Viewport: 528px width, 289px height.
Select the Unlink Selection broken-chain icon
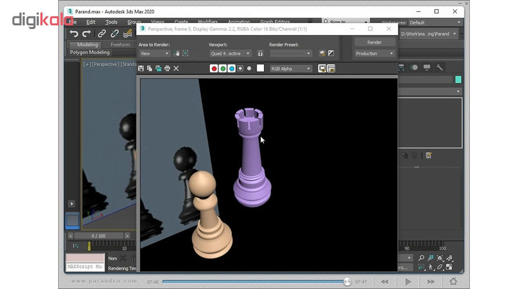click(114, 34)
